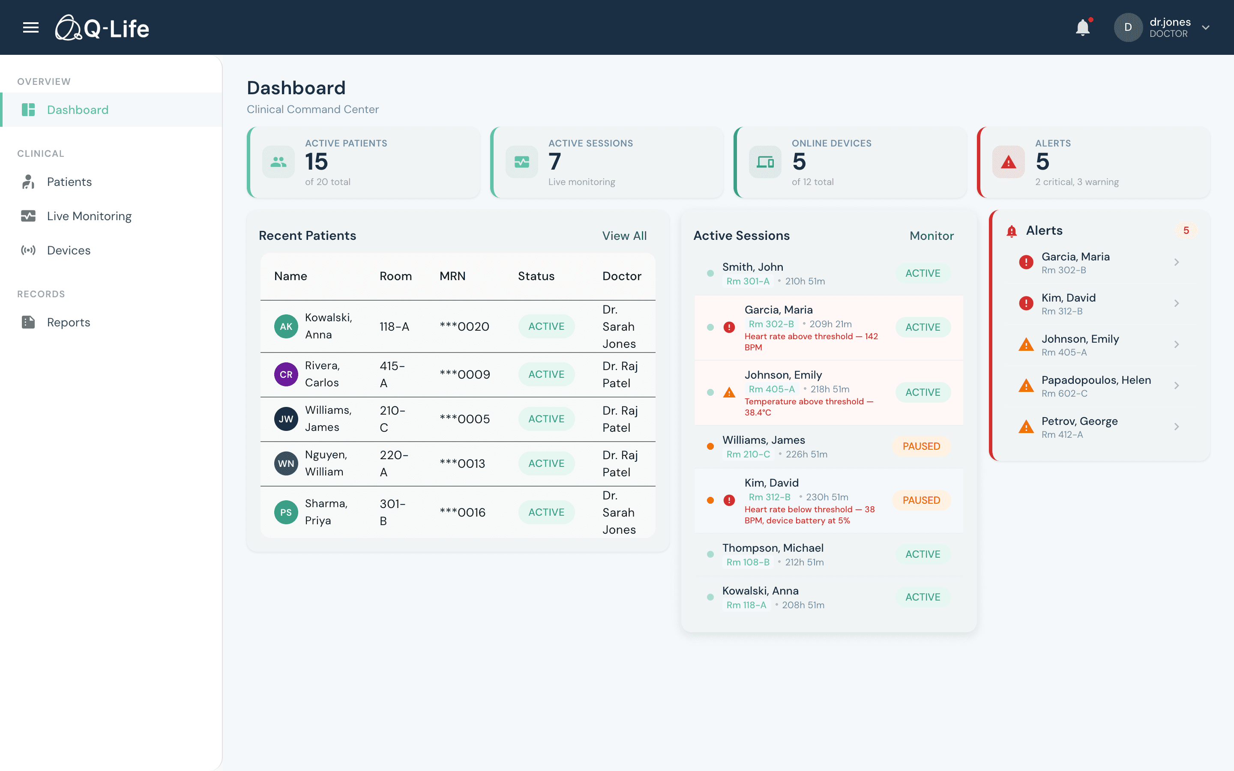Viewport: 1234px width, 771px height.
Task: Open Monitor from Active Sessions panel
Action: 931,236
